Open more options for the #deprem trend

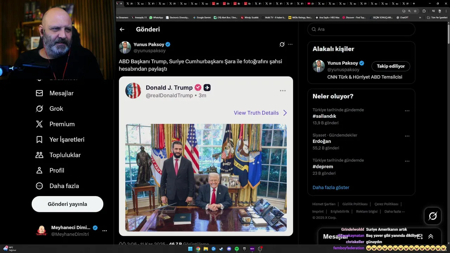[x=407, y=161]
